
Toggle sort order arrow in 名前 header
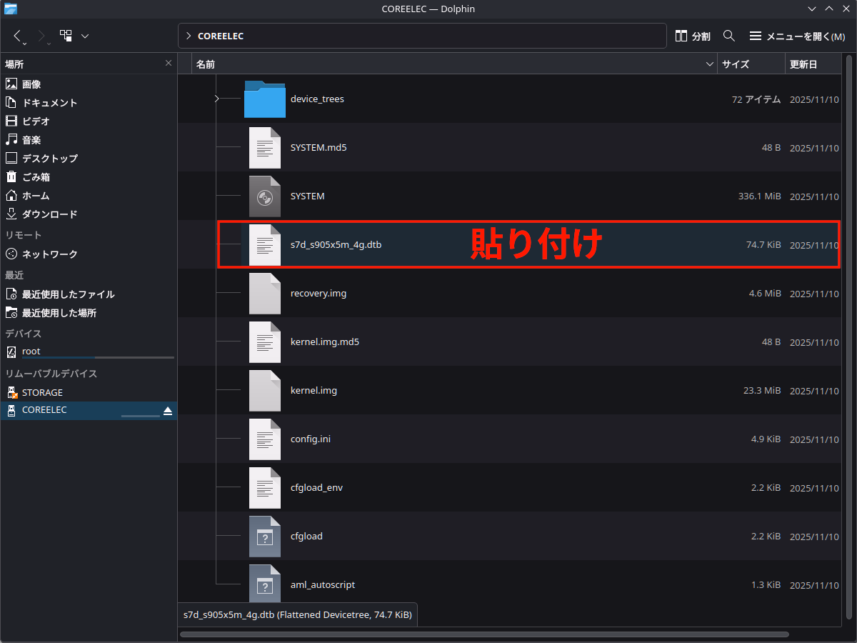coord(710,64)
